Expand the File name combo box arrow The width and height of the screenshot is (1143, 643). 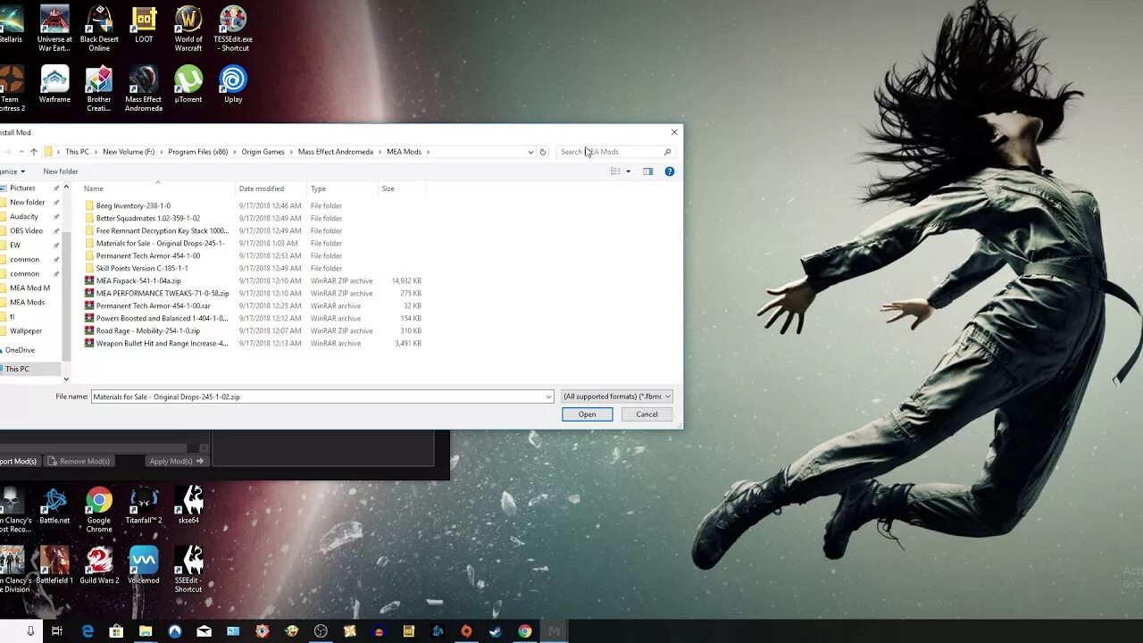click(x=548, y=397)
